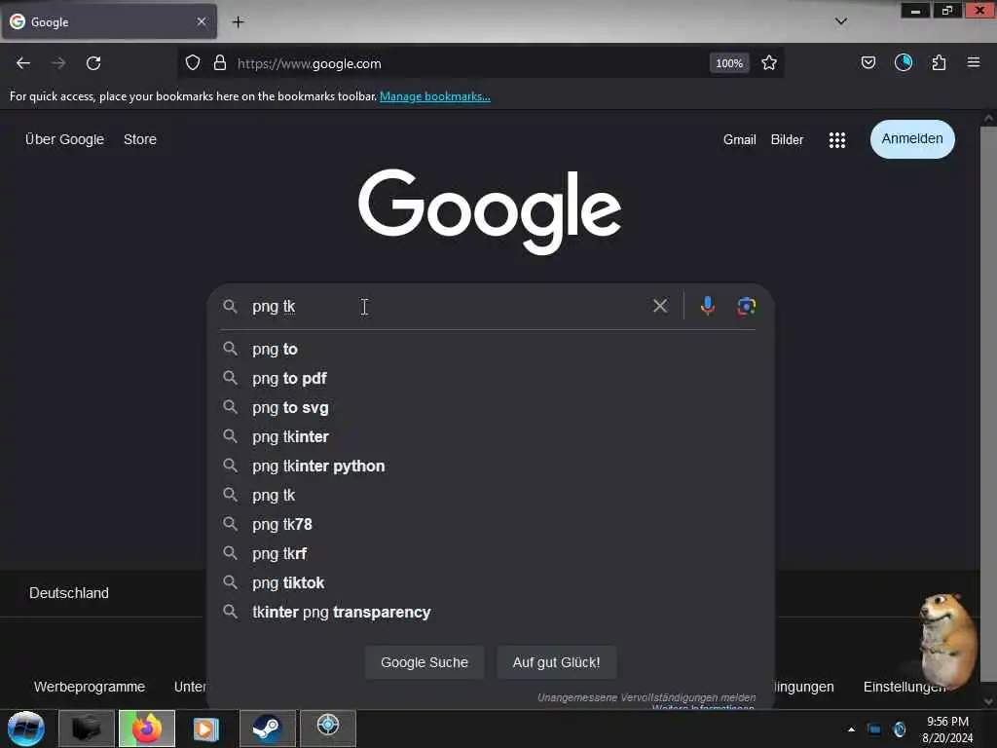
Task: Select suggestion 'png tkinter'
Action: (x=489, y=437)
